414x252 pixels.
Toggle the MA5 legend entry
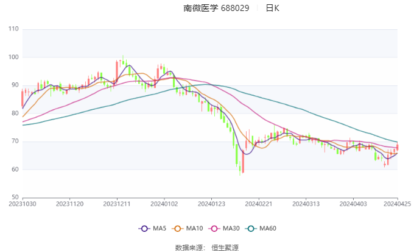point(152,228)
